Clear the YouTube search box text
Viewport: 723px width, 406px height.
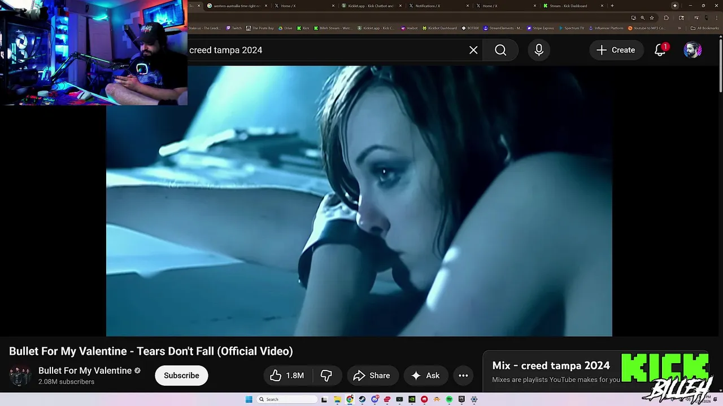click(473, 50)
